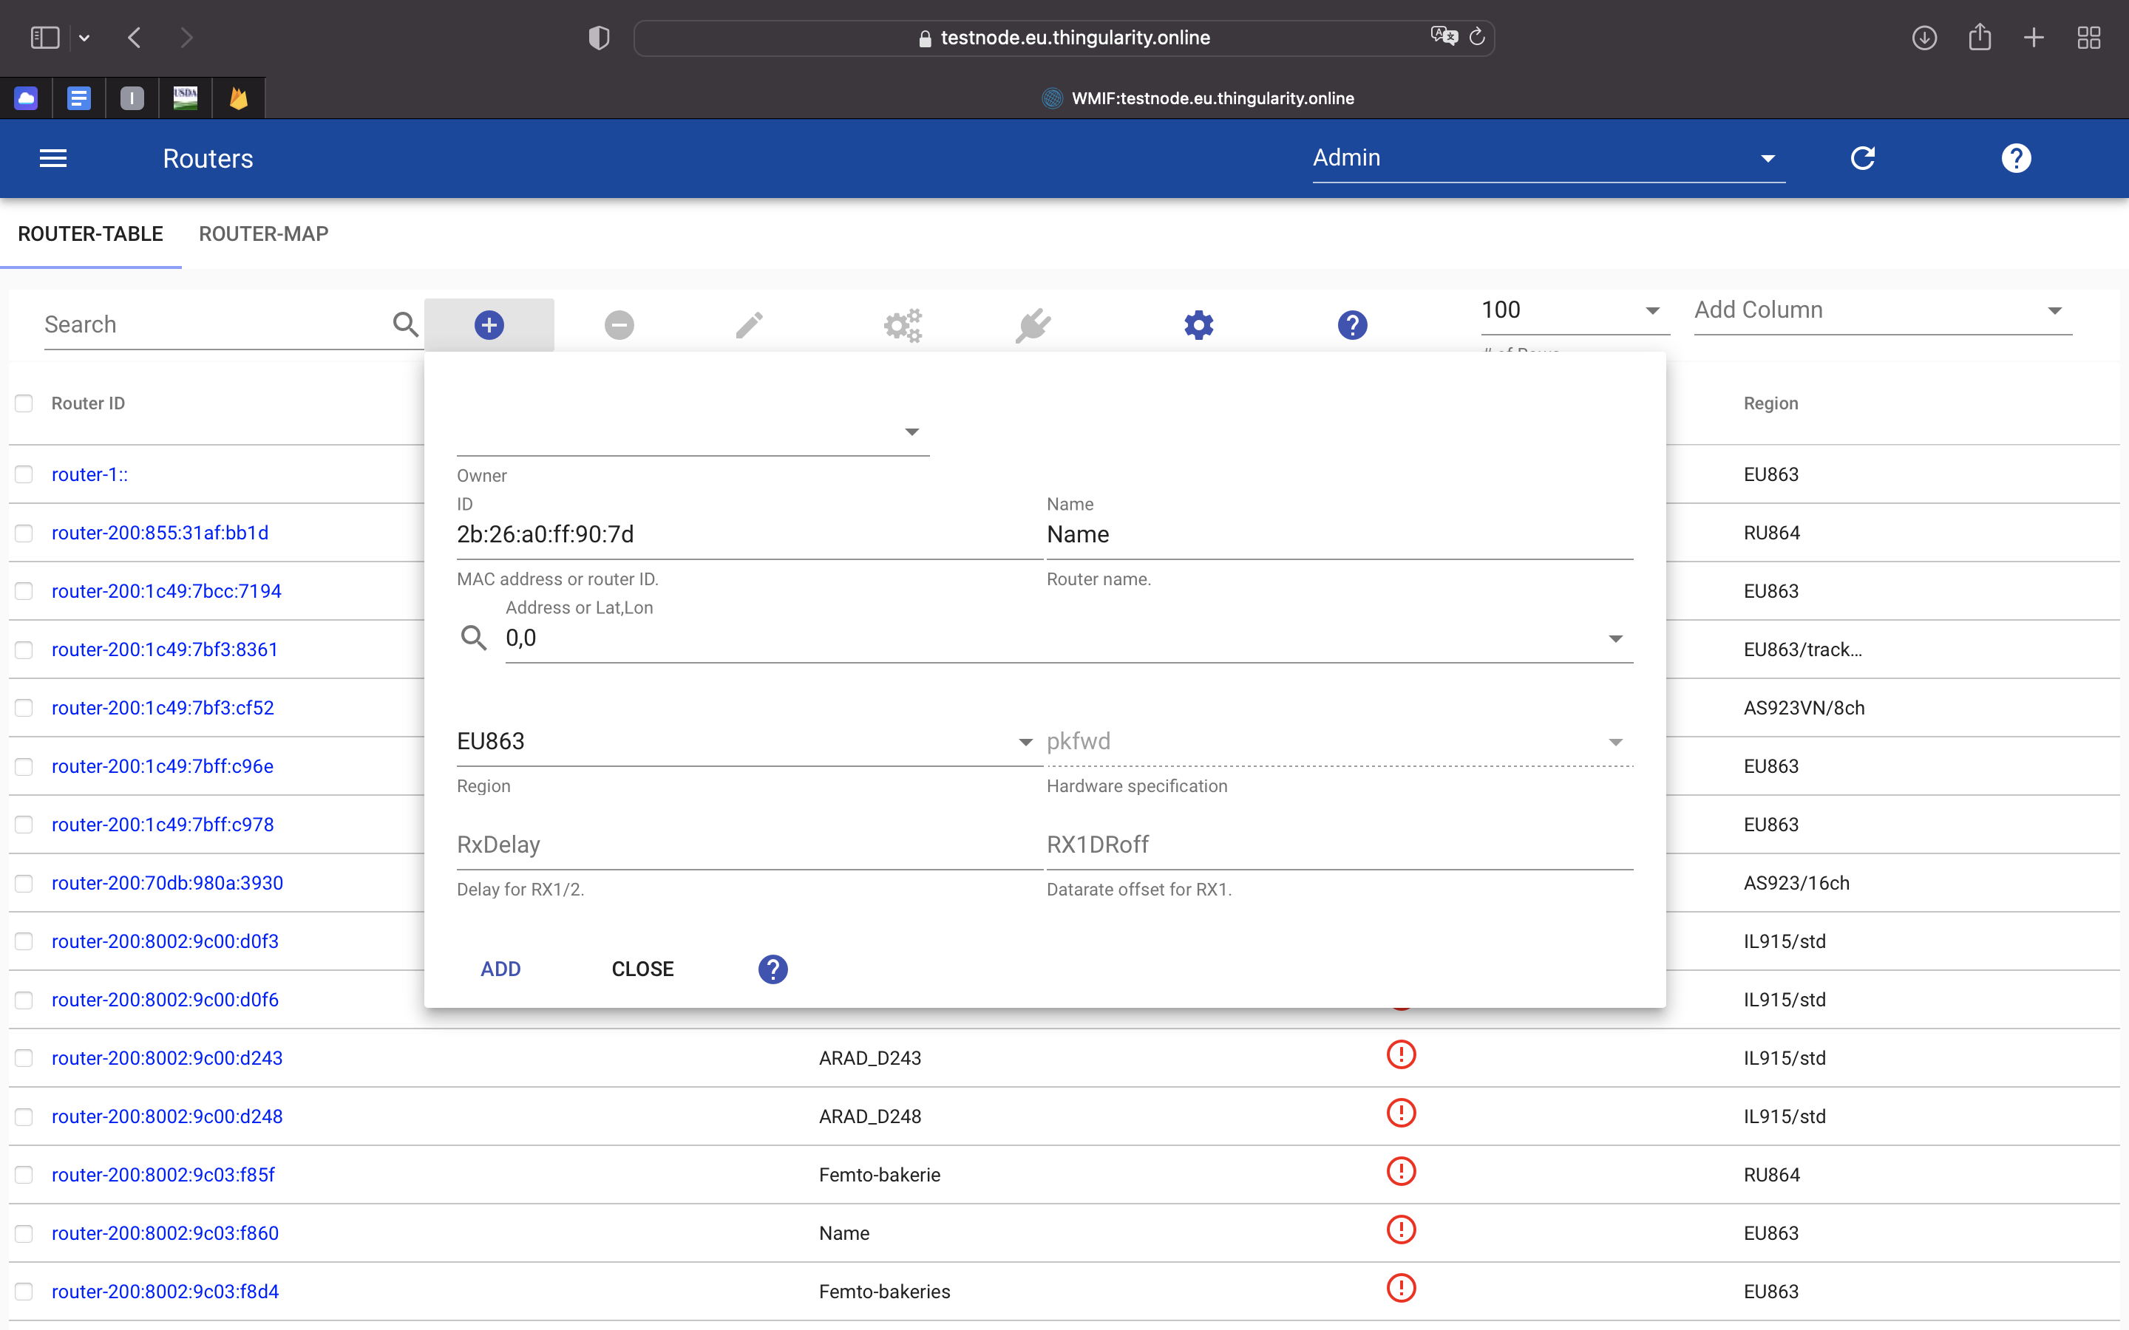Screen dimensions: 2129x1330
Task: Check the router-200:8002:9c03:f85f row checkbox
Action: [x=24, y=1174]
